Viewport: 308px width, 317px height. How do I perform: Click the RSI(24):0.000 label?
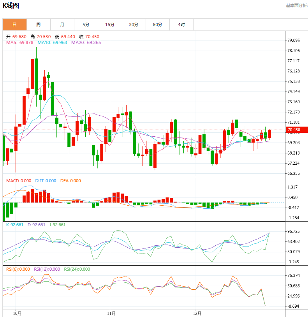pyautogui.click(x=77, y=269)
